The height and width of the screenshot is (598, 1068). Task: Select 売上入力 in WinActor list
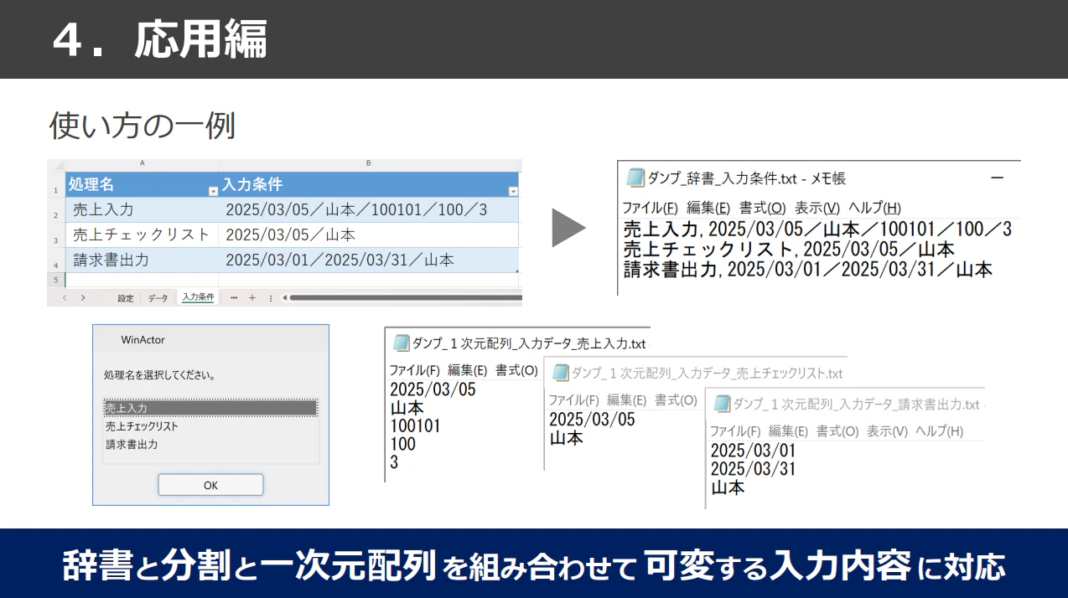210,408
